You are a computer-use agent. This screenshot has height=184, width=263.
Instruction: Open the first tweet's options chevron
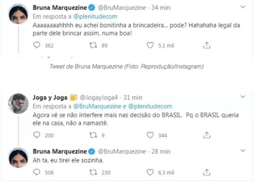coord(243,7)
